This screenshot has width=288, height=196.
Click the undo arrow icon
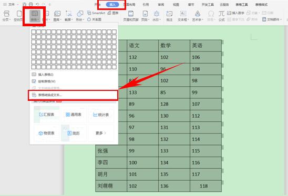click(x=37, y=4)
